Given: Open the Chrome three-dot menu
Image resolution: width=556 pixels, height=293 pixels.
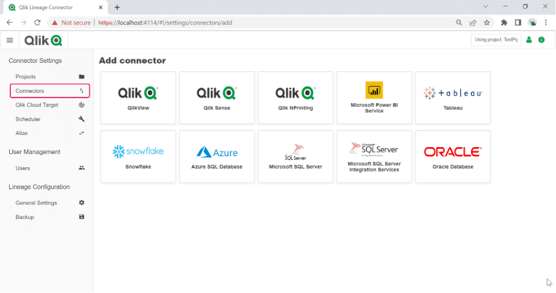Looking at the screenshot, I should point(546,23).
